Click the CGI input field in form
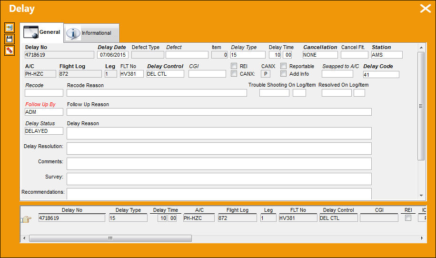This screenshot has height=258, width=436. (207, 74)
